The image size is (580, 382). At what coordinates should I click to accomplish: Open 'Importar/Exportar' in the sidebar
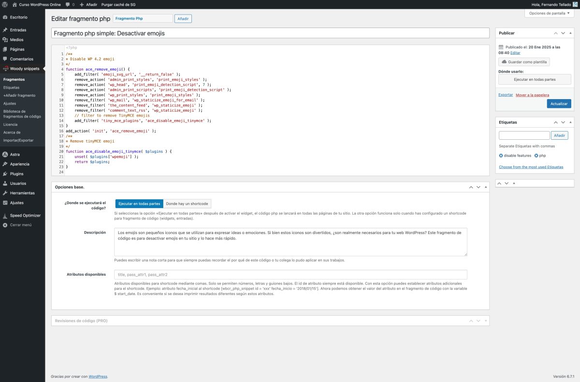tap(18, 140)
